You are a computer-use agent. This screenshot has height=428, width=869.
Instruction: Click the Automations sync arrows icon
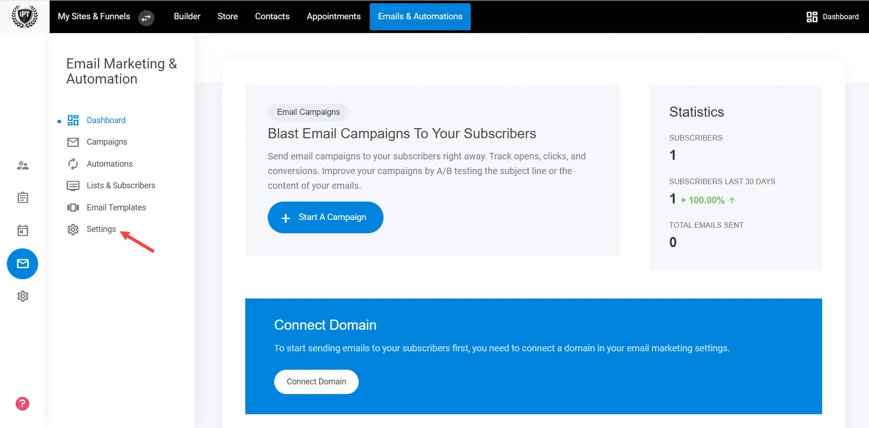(x=73, y=163)
